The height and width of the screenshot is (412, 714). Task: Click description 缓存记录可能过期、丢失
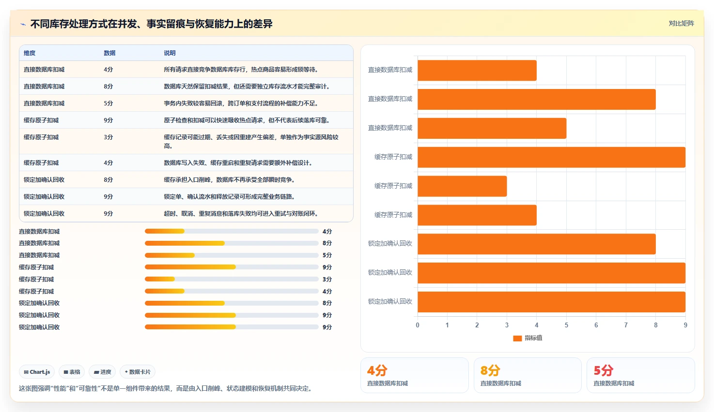point(251,141)
